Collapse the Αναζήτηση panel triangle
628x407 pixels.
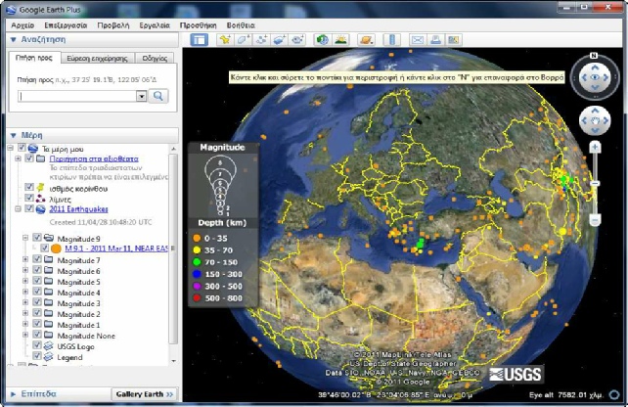[x=14, y=40]
